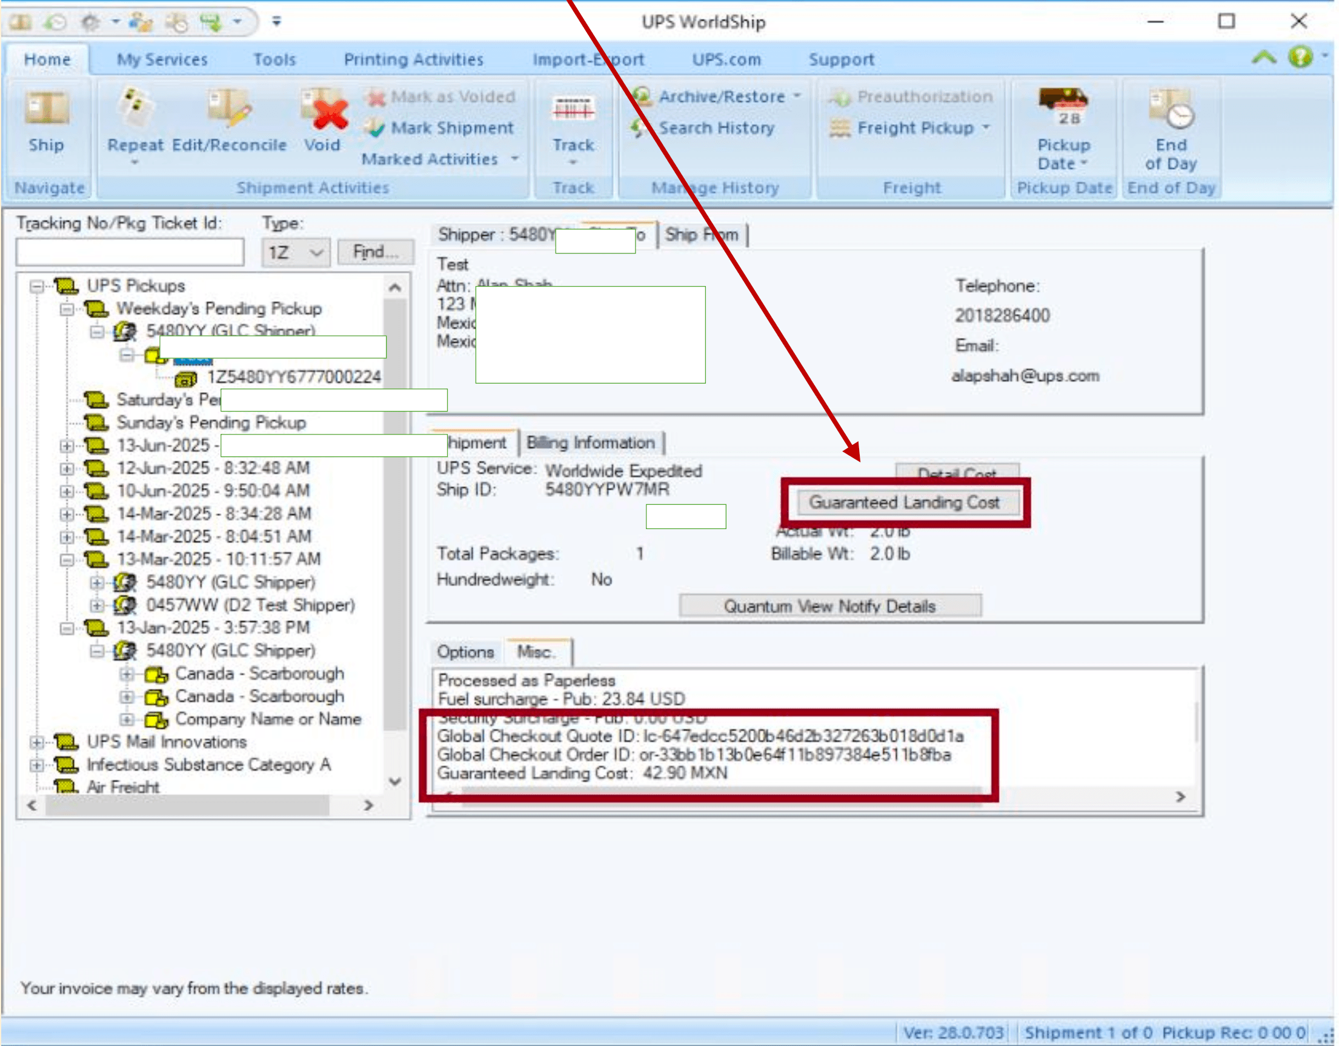This screenshot has height=1046, width=1339.
Task: Click the Archive/Restore icon
Action: [x=642, y=96]
